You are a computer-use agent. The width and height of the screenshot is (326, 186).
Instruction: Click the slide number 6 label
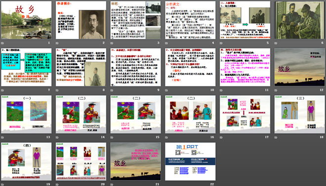pyautogui.click(x=322, y=43)
